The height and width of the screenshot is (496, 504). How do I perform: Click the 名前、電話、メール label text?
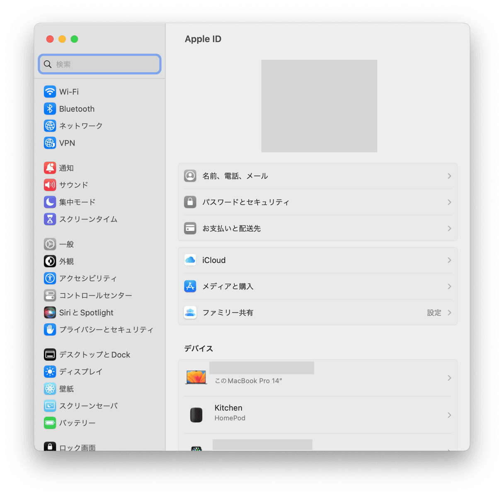tap(235, 176)
